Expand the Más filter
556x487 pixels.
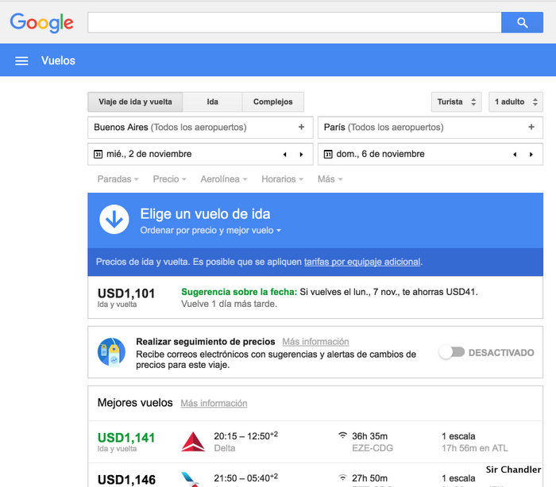tap(330, 179)
